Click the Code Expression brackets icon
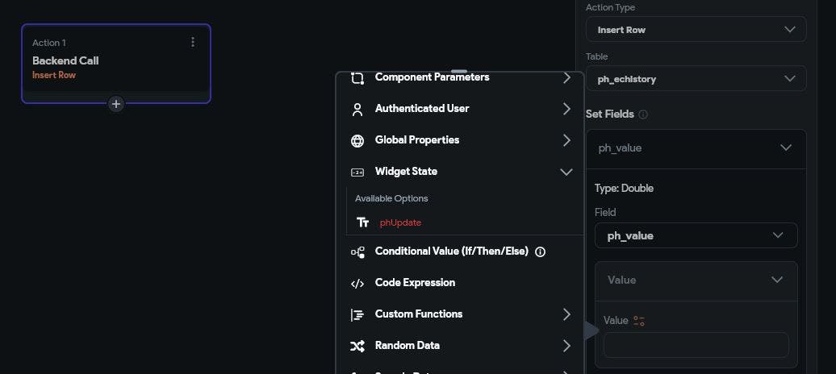The height and width of the screenshot is (374, 836). [357, 283]
